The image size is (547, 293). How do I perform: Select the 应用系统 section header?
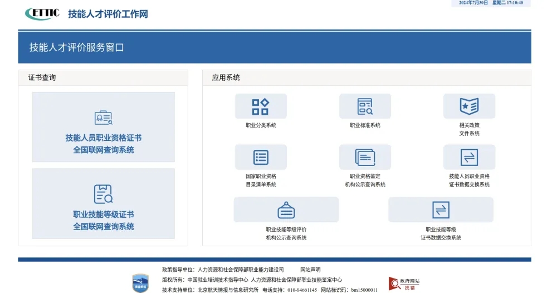click(226, 77)
